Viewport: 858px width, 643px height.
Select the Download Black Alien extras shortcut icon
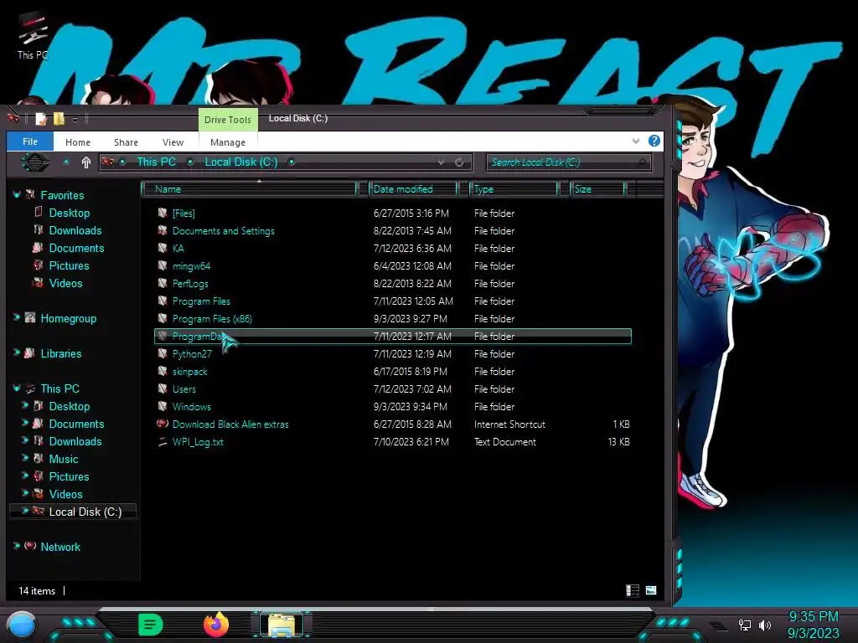[163, 424]
